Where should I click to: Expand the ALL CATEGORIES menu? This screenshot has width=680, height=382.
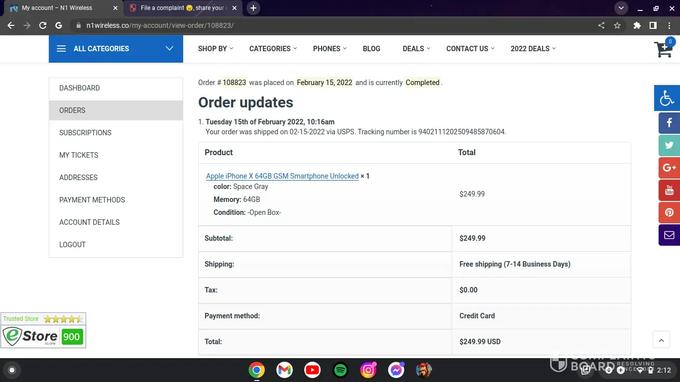pos(116,49)
